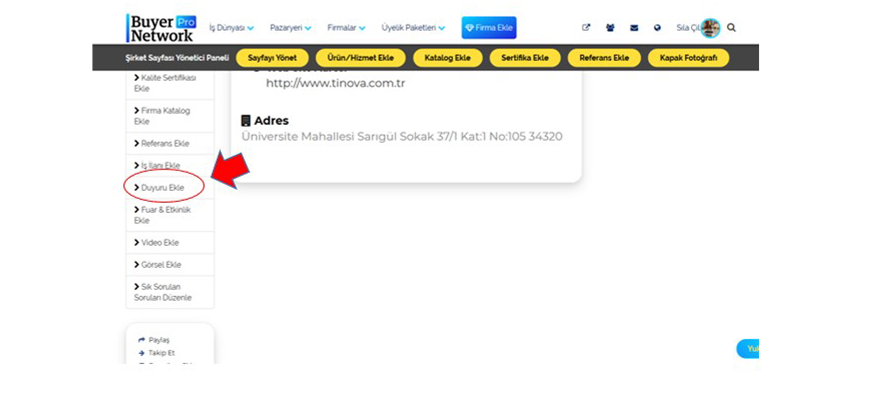Image resolution: width=892 pixels, height=399 pixels.
Task: Click the Buyer Pro Network logo
Action: click(x=161, y=28)
